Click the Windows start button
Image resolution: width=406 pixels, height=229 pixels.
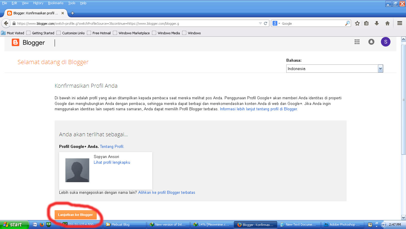click(x=14, y=225)
